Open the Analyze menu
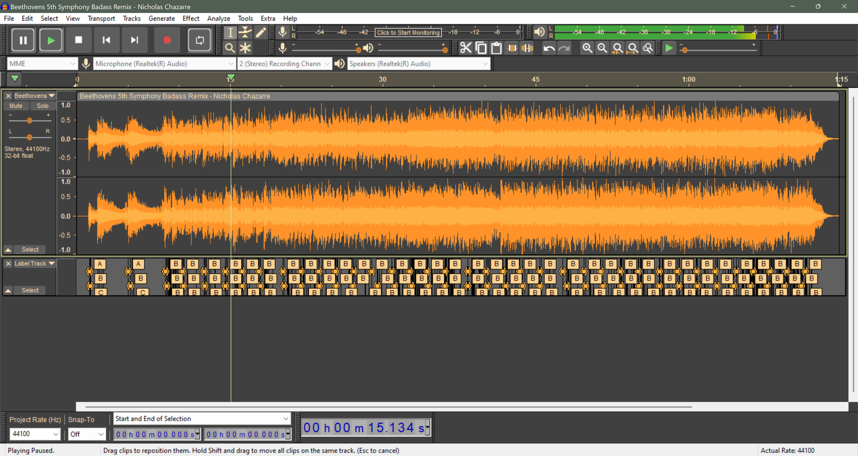This screenshot has height=456, width=858. click(219, 18)
